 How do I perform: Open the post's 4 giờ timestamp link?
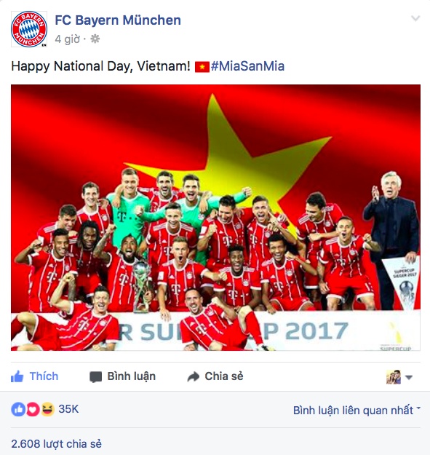(67, 39)
